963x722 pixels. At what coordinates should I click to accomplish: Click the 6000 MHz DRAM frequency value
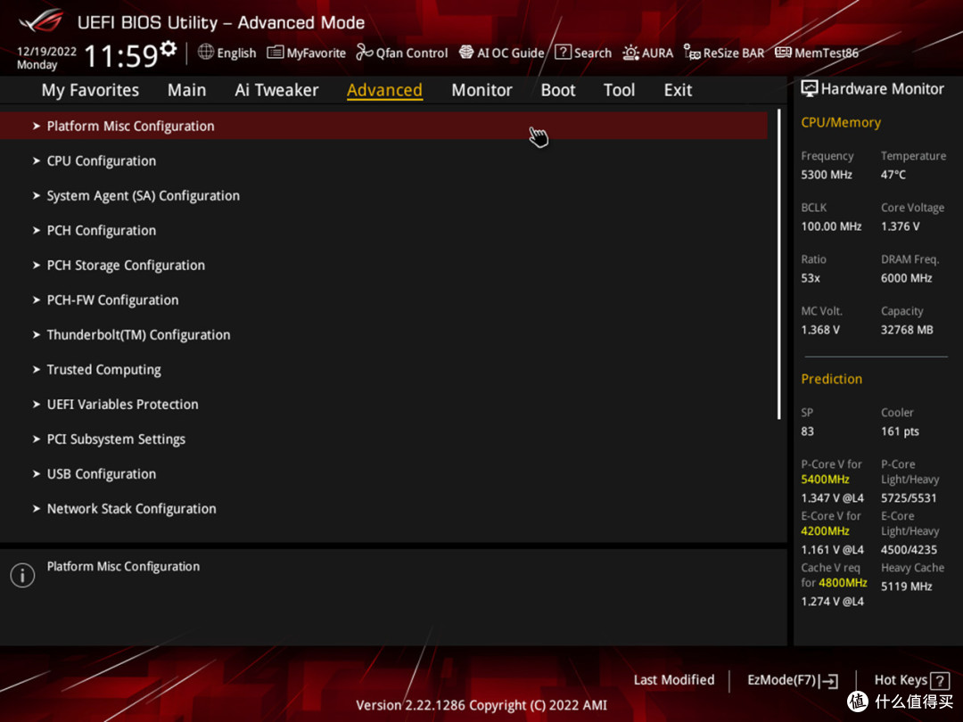pos(907,278)
